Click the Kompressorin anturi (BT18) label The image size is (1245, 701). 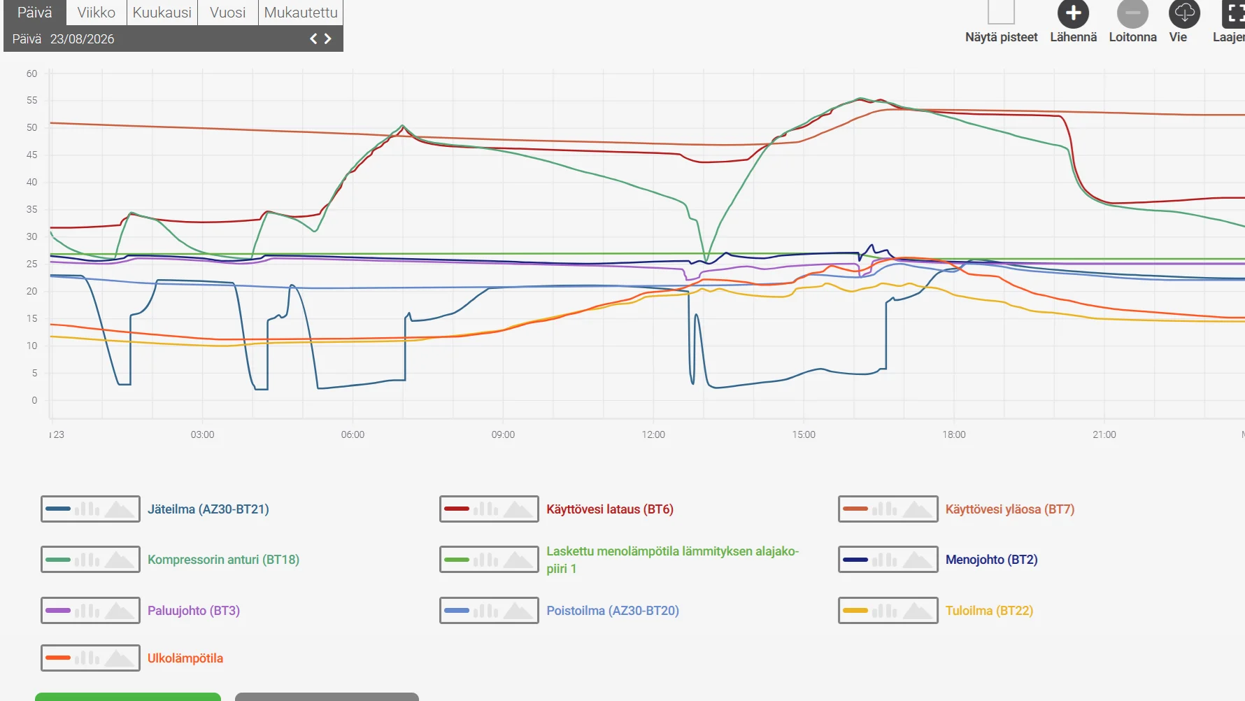point(223,560)
